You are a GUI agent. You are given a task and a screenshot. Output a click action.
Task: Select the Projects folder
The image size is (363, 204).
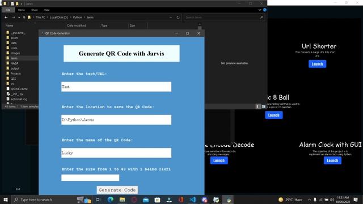[15, 74]
